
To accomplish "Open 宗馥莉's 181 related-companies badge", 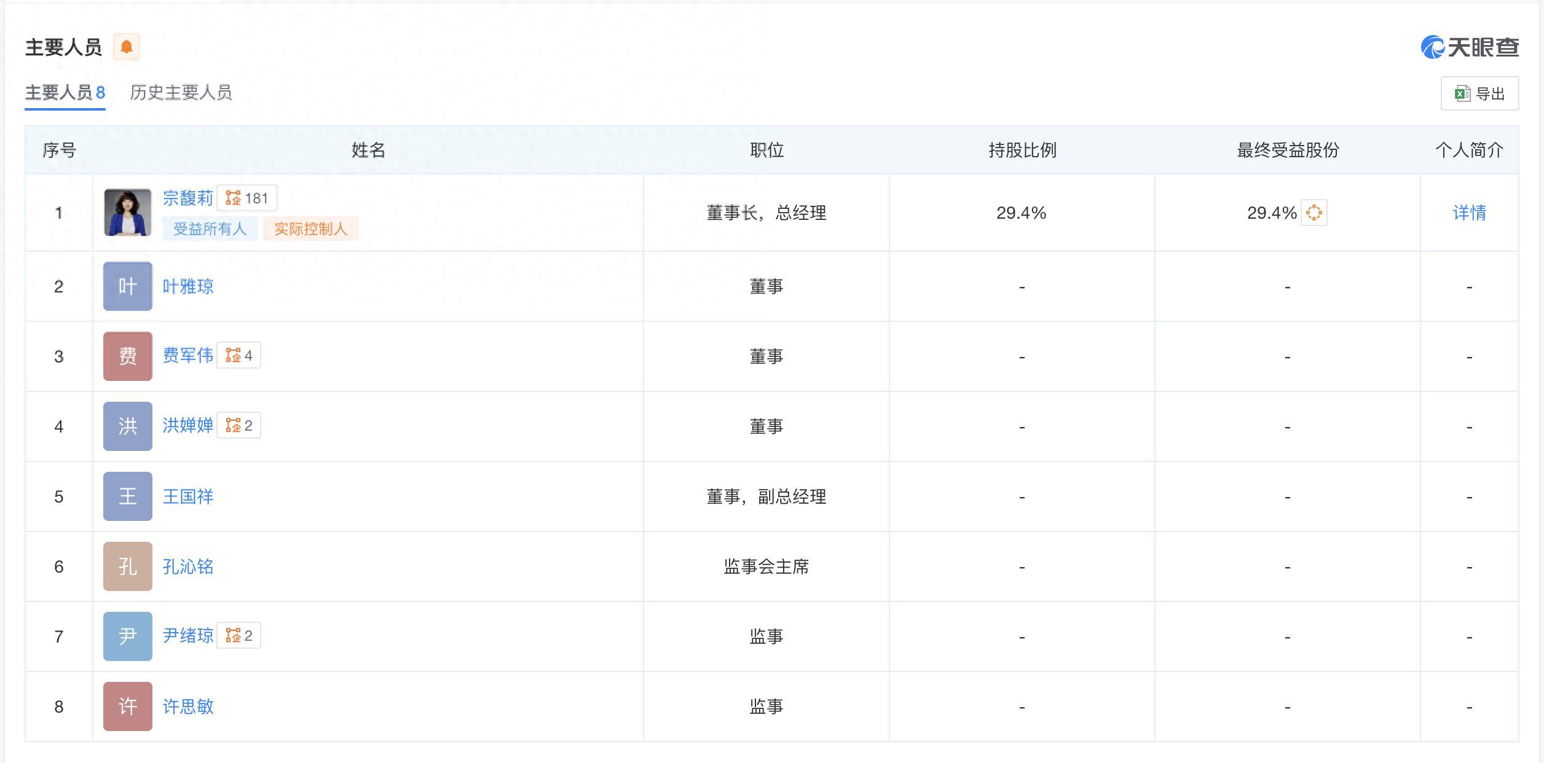I will coord(247,198).
